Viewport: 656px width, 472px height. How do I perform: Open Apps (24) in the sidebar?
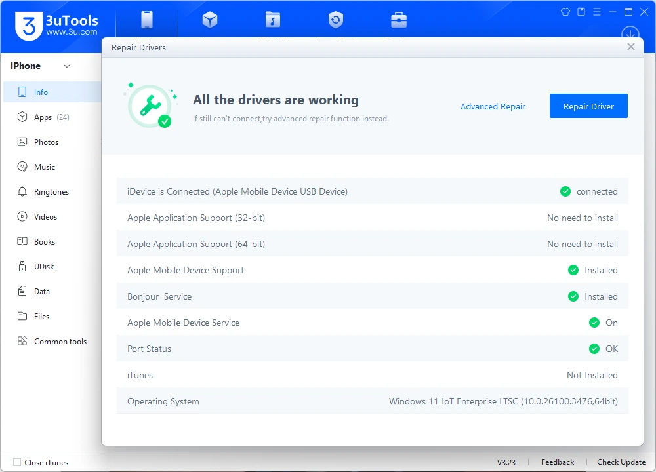pos(52,117)
